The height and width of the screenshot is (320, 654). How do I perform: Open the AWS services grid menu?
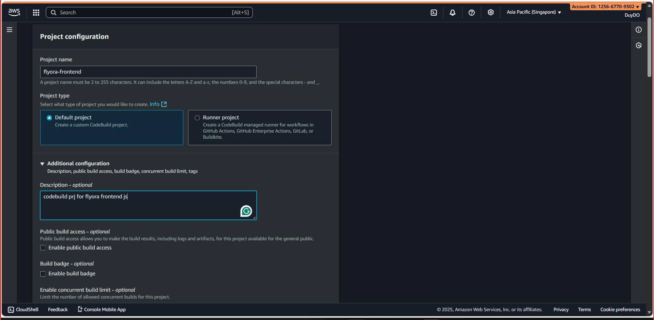(36, 12)
